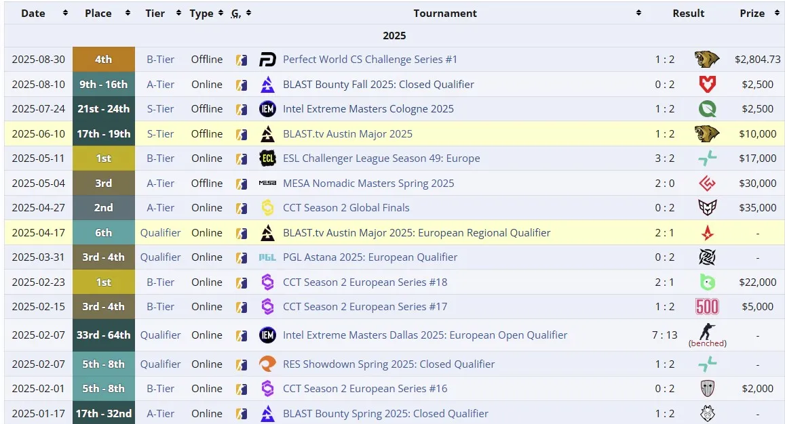Open ESL Challenger League Season 49: Europe
This screenshot has width=785, height=424.
(x=381, y=158)
